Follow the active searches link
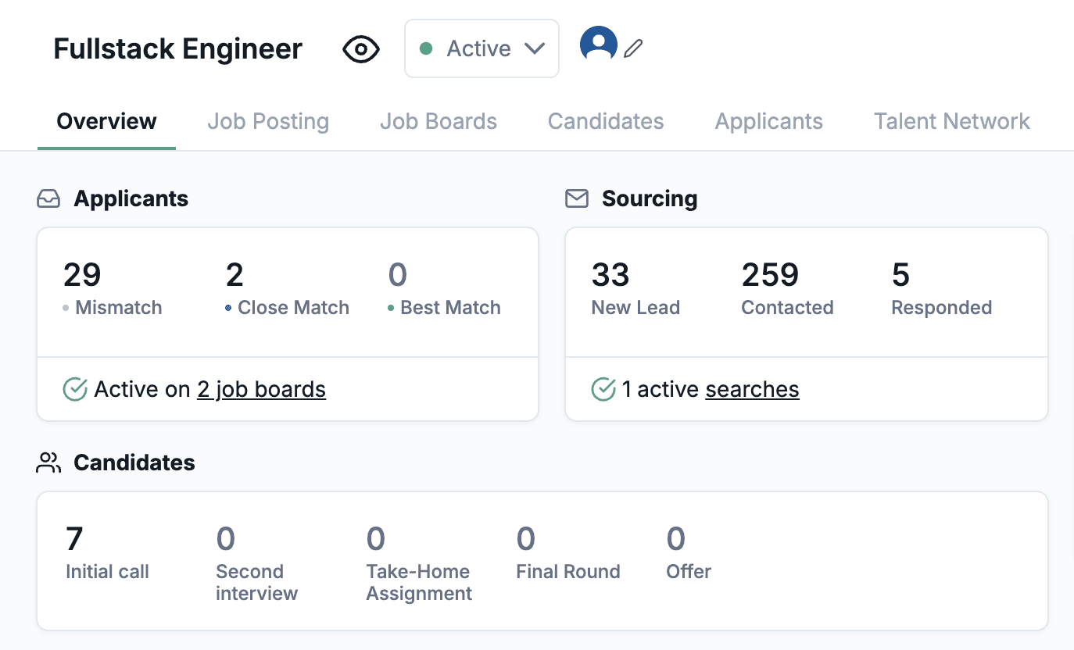 (752, 389)
